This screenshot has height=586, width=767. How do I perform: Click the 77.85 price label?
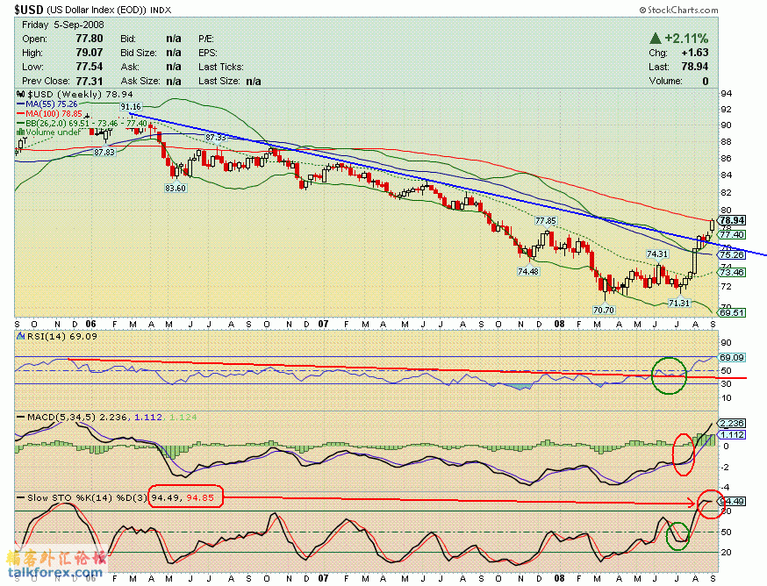pos(545,220)
